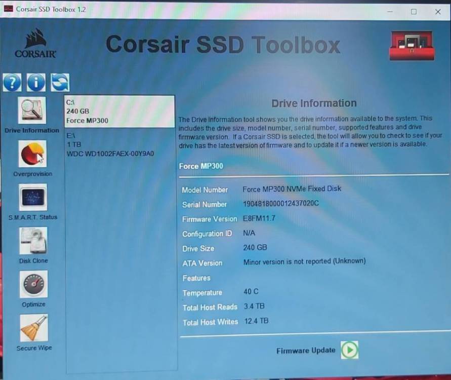
Task: Minimize the Corsair SSD Toolbox window
Action: (x=390, y=12)
